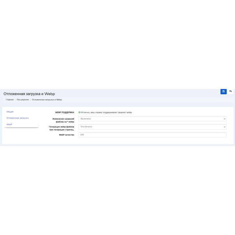Click the "Отложенная загрузка и Webp" breadcrumb
235x235 pixels.
pyautogui.click(x=48, y=100)
